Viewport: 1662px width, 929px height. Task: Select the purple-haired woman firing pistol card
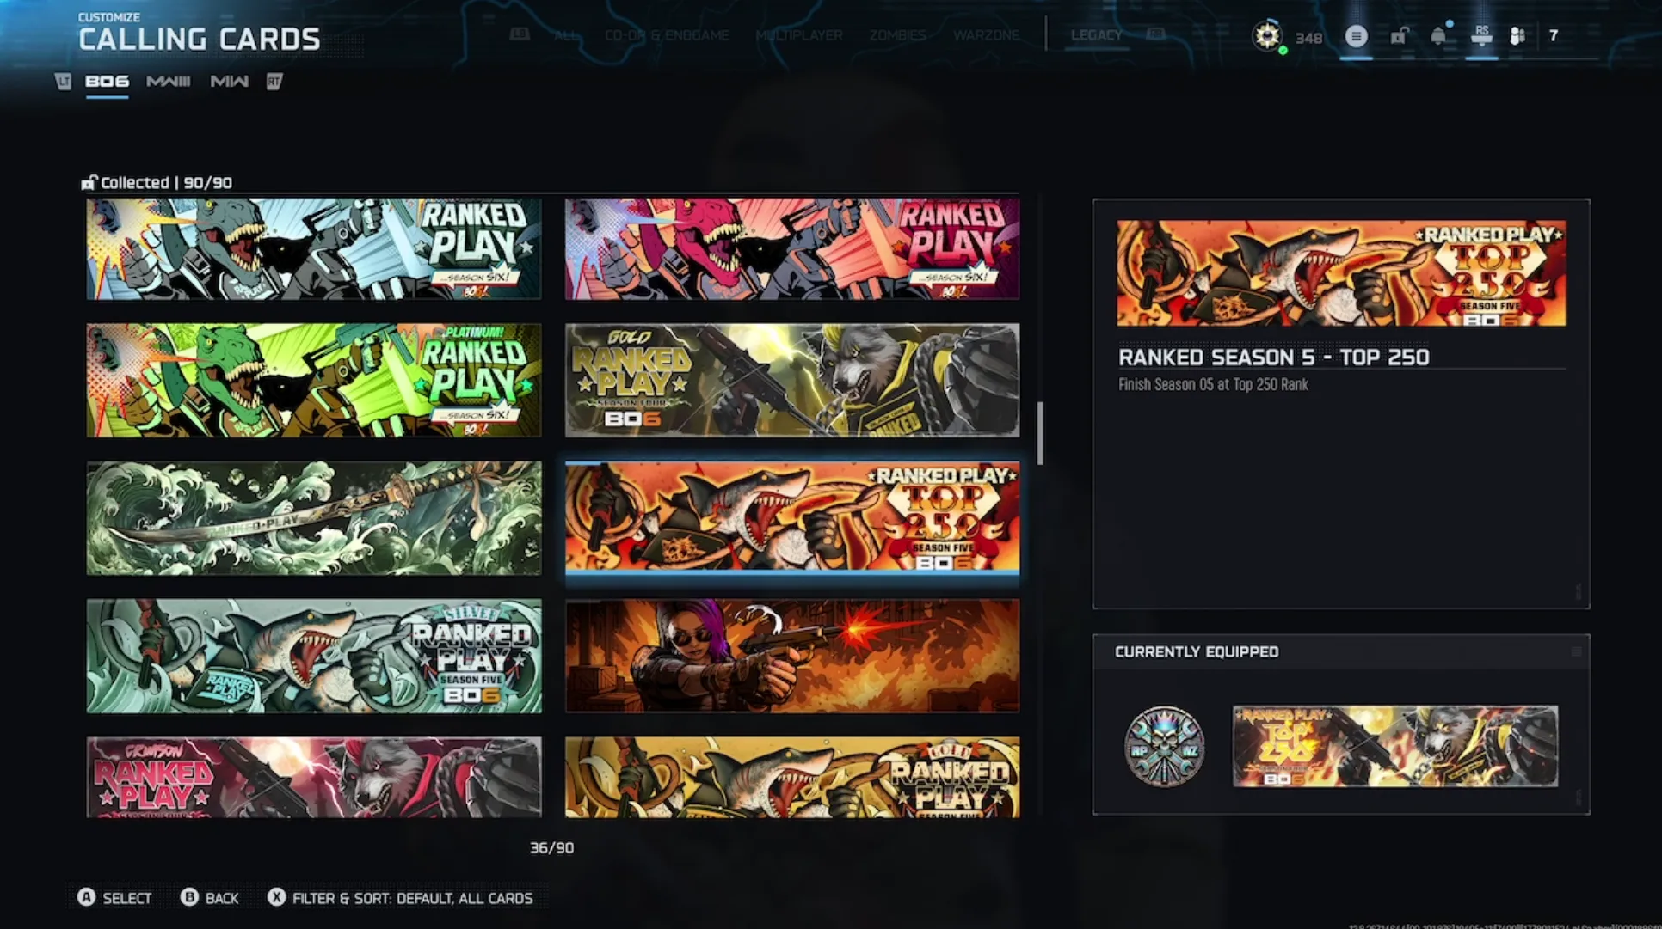(792, 656)
